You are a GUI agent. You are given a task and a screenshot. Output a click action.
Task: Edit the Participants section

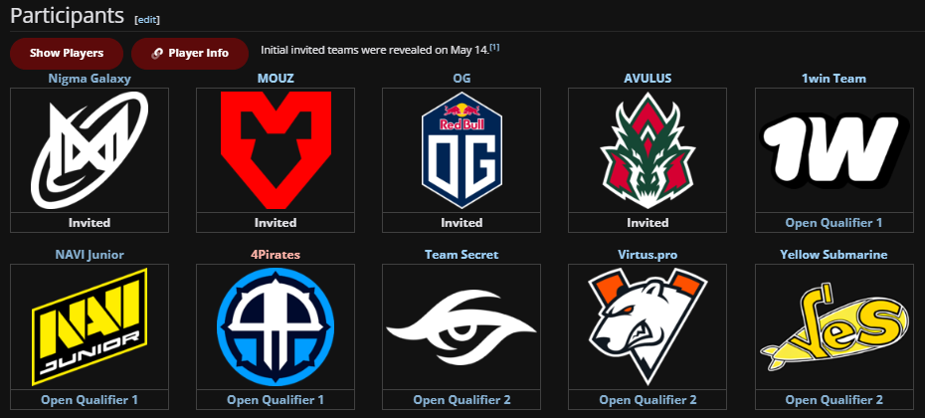tap(147, 19)
